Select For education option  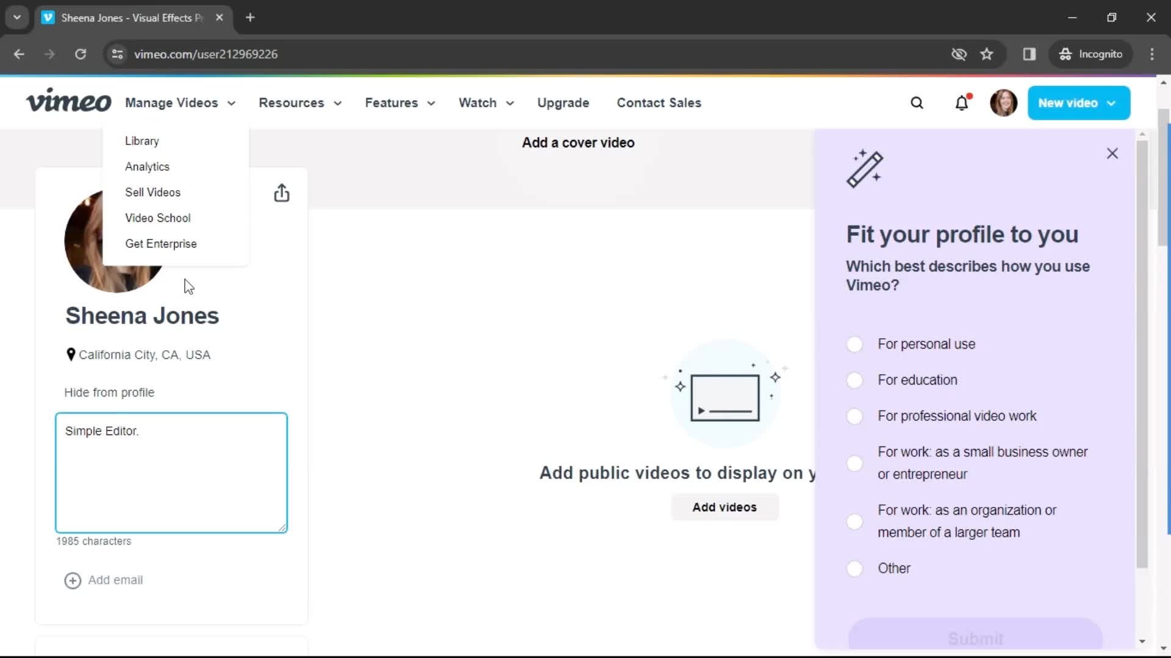click(855, 380)
